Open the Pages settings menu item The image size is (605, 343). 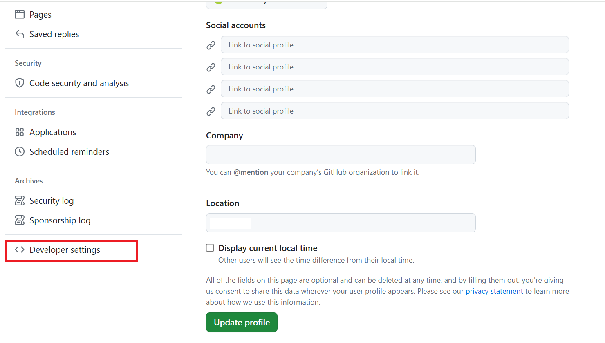coord(40,15)
